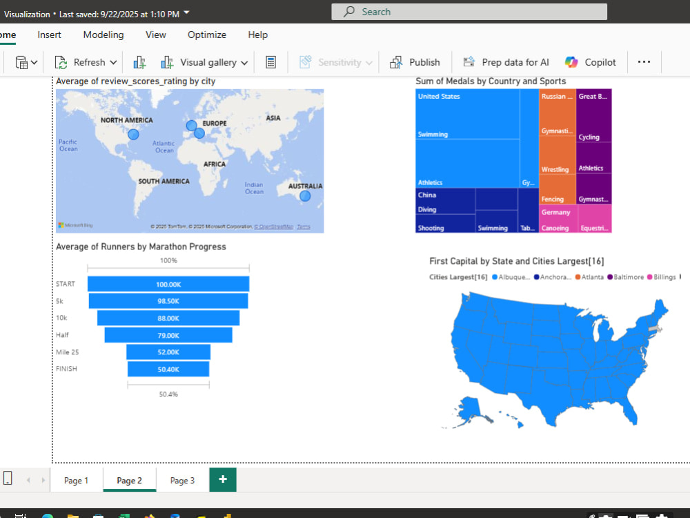Select the Half funnel bar 79.00K
Viewport: 690px width, 518px height.
168,335
